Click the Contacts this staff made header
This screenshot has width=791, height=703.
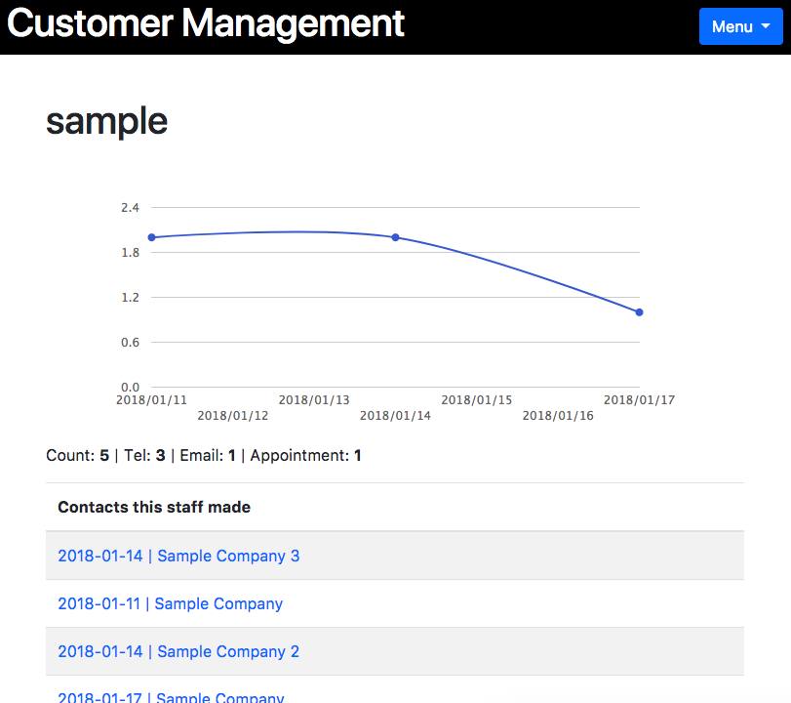click(154, 507)
